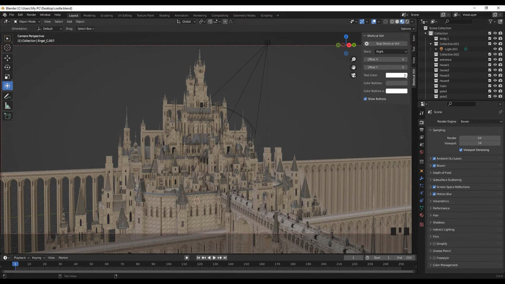The image size is (505, 284).
Task: Open the Shortcut VUr sidebar tab
Action: pyautogui.click(x=414, y=77)
